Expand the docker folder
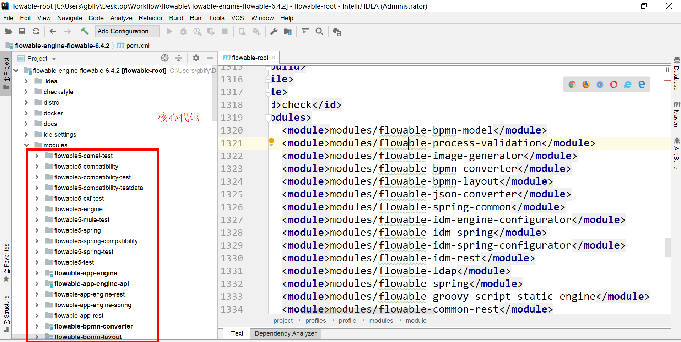The image size is (681, 342). click(x=27, y=113)
